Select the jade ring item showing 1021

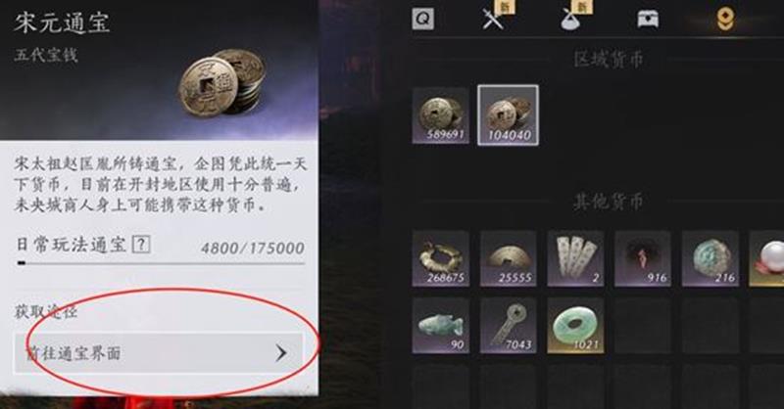tap(575, 326)
